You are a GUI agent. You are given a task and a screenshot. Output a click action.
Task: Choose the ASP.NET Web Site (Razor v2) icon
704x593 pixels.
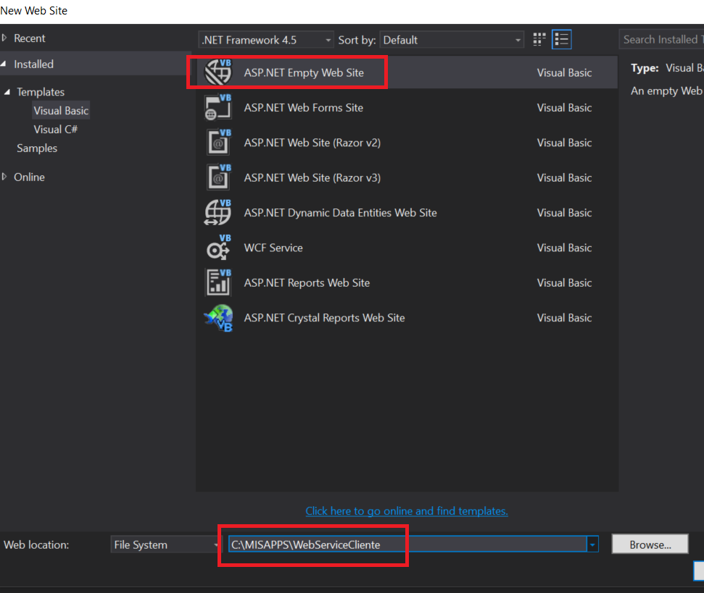(218, 142)
